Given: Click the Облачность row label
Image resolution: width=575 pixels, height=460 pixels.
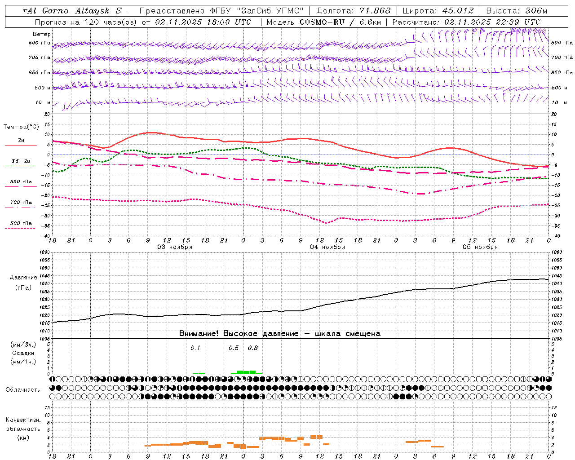Looking at the screenshot, I should click(x=22, y=390).
